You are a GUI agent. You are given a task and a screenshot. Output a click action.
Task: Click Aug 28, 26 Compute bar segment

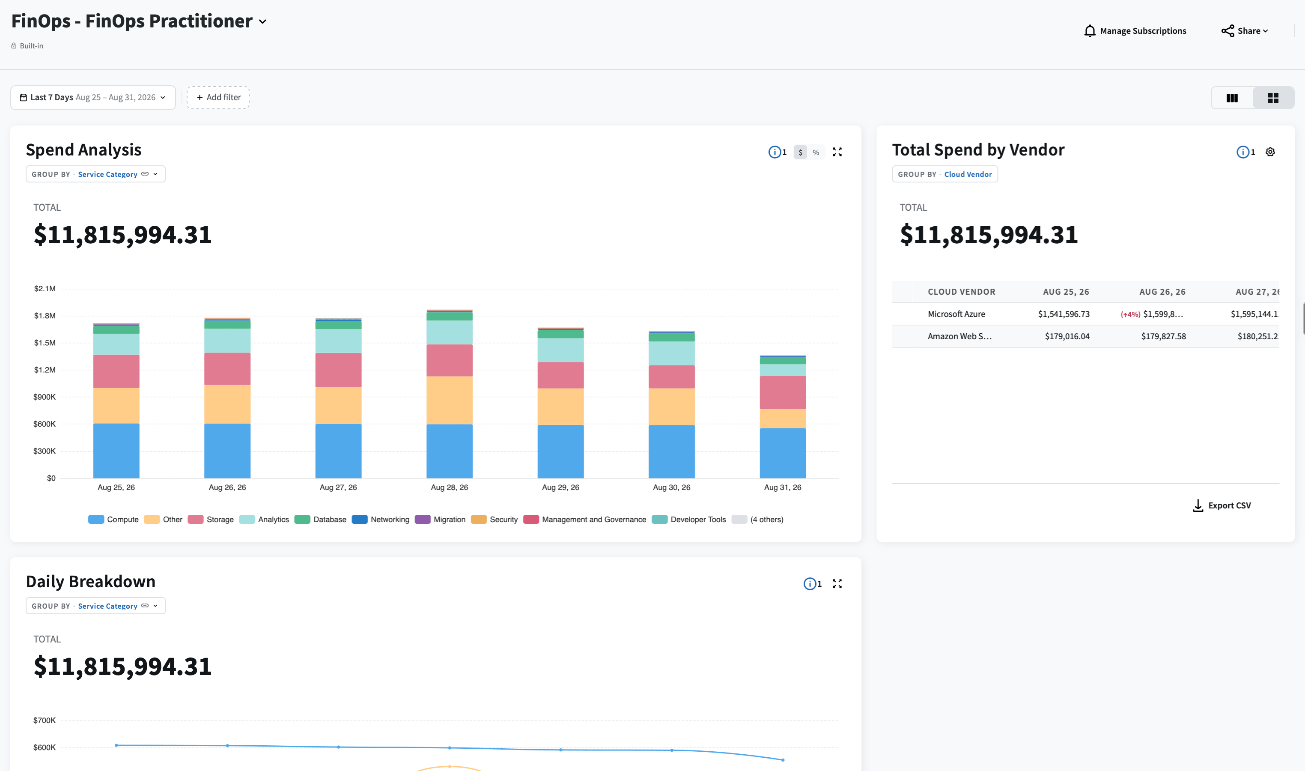449,451
